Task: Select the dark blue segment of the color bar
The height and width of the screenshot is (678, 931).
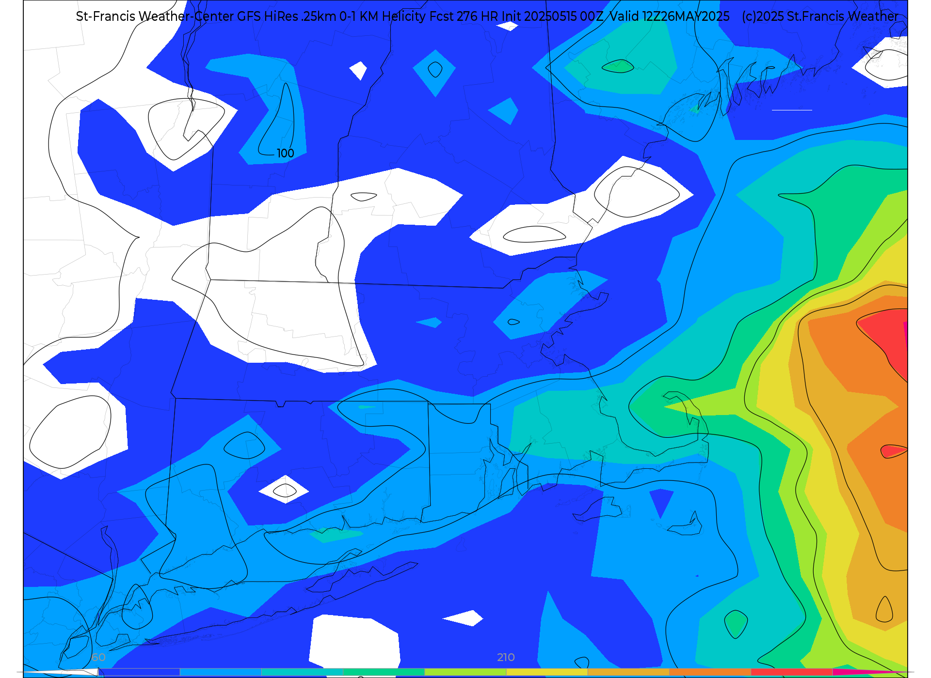Action: (139, 672)
